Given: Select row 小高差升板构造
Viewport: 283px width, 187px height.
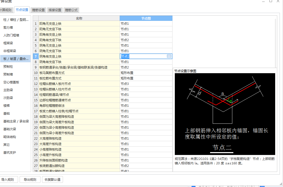Looking at the screenshot, I should (79, 155).
